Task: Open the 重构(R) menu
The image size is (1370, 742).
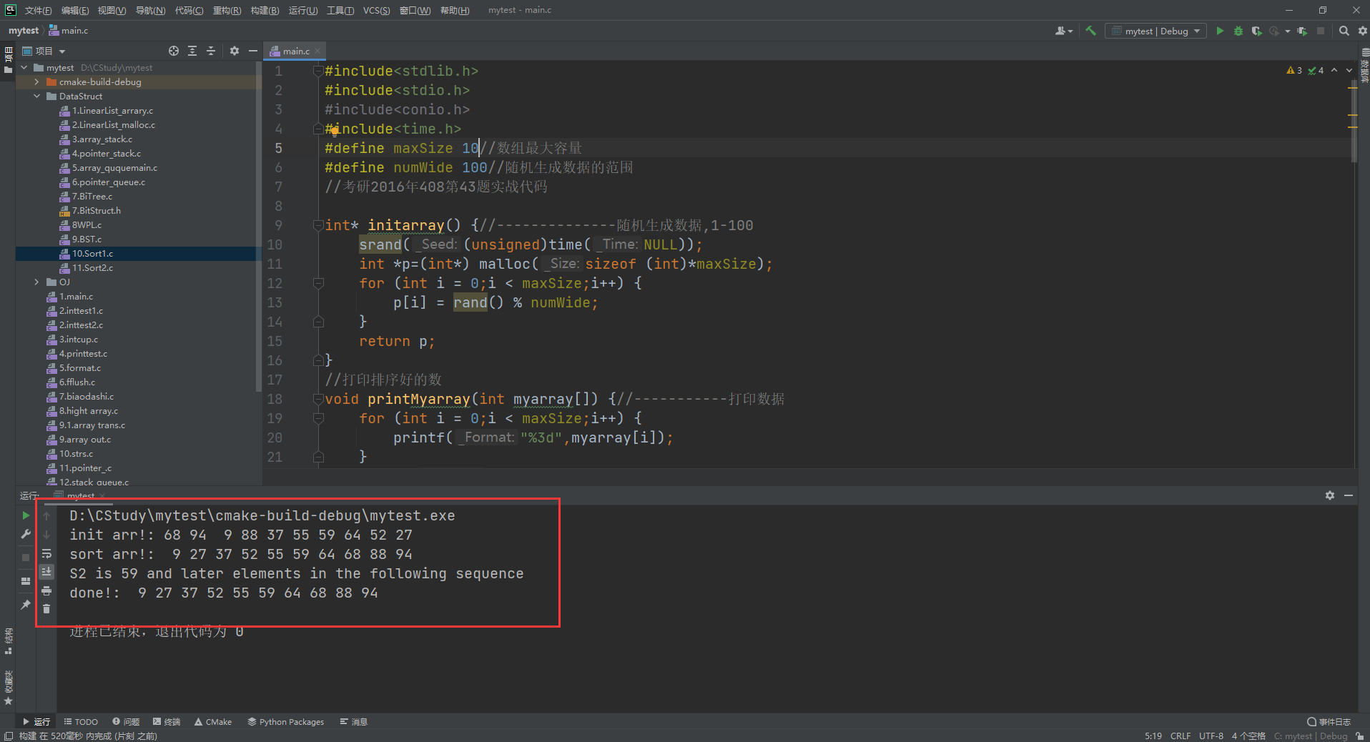Action: tap(227, 10)
